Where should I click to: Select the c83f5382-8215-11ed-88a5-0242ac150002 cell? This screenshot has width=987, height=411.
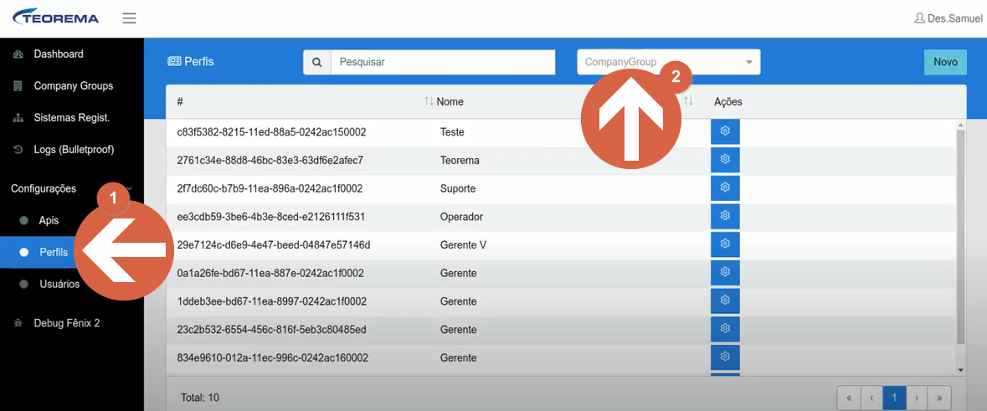(x=272, y=132)
